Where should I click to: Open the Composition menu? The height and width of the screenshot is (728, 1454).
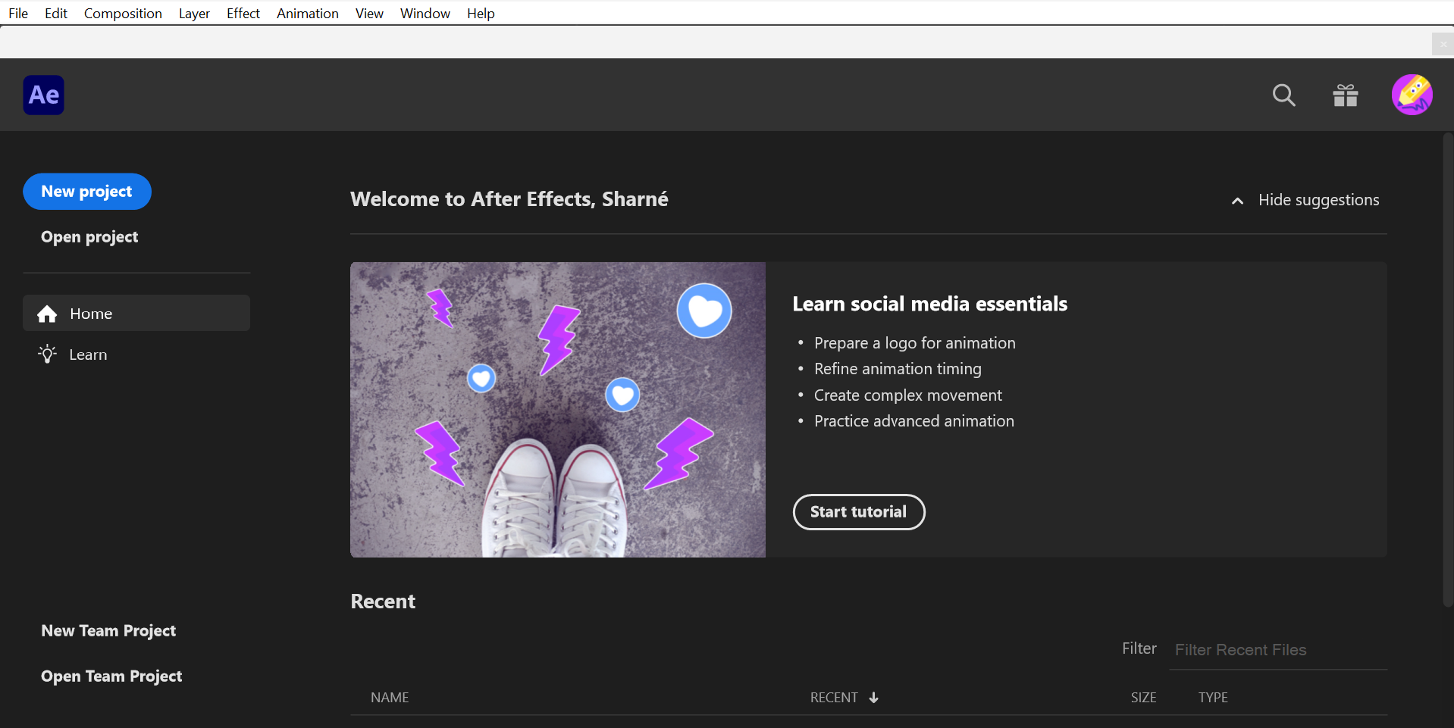(x=123, y=13)
